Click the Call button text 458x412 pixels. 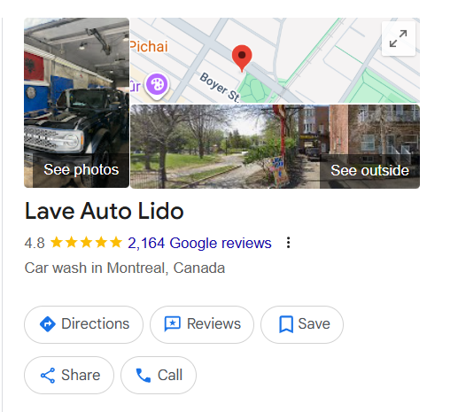coord(170,375)
